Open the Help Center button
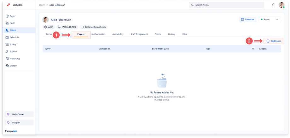Viewport: 290px width, 138px height. (x=19, y=114)
